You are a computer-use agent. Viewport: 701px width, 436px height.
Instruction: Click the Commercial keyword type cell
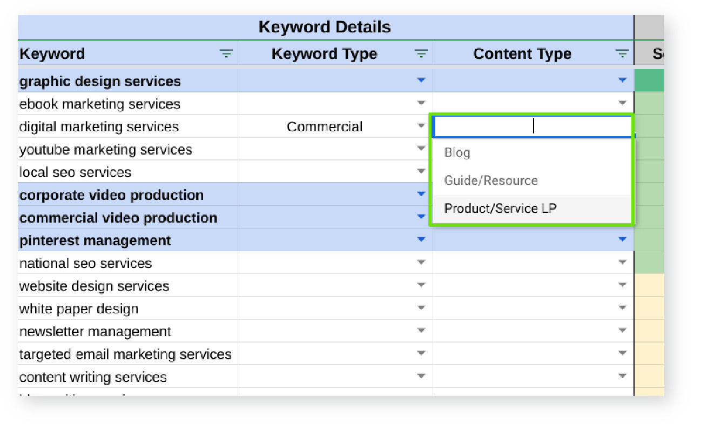click(325, 127)
